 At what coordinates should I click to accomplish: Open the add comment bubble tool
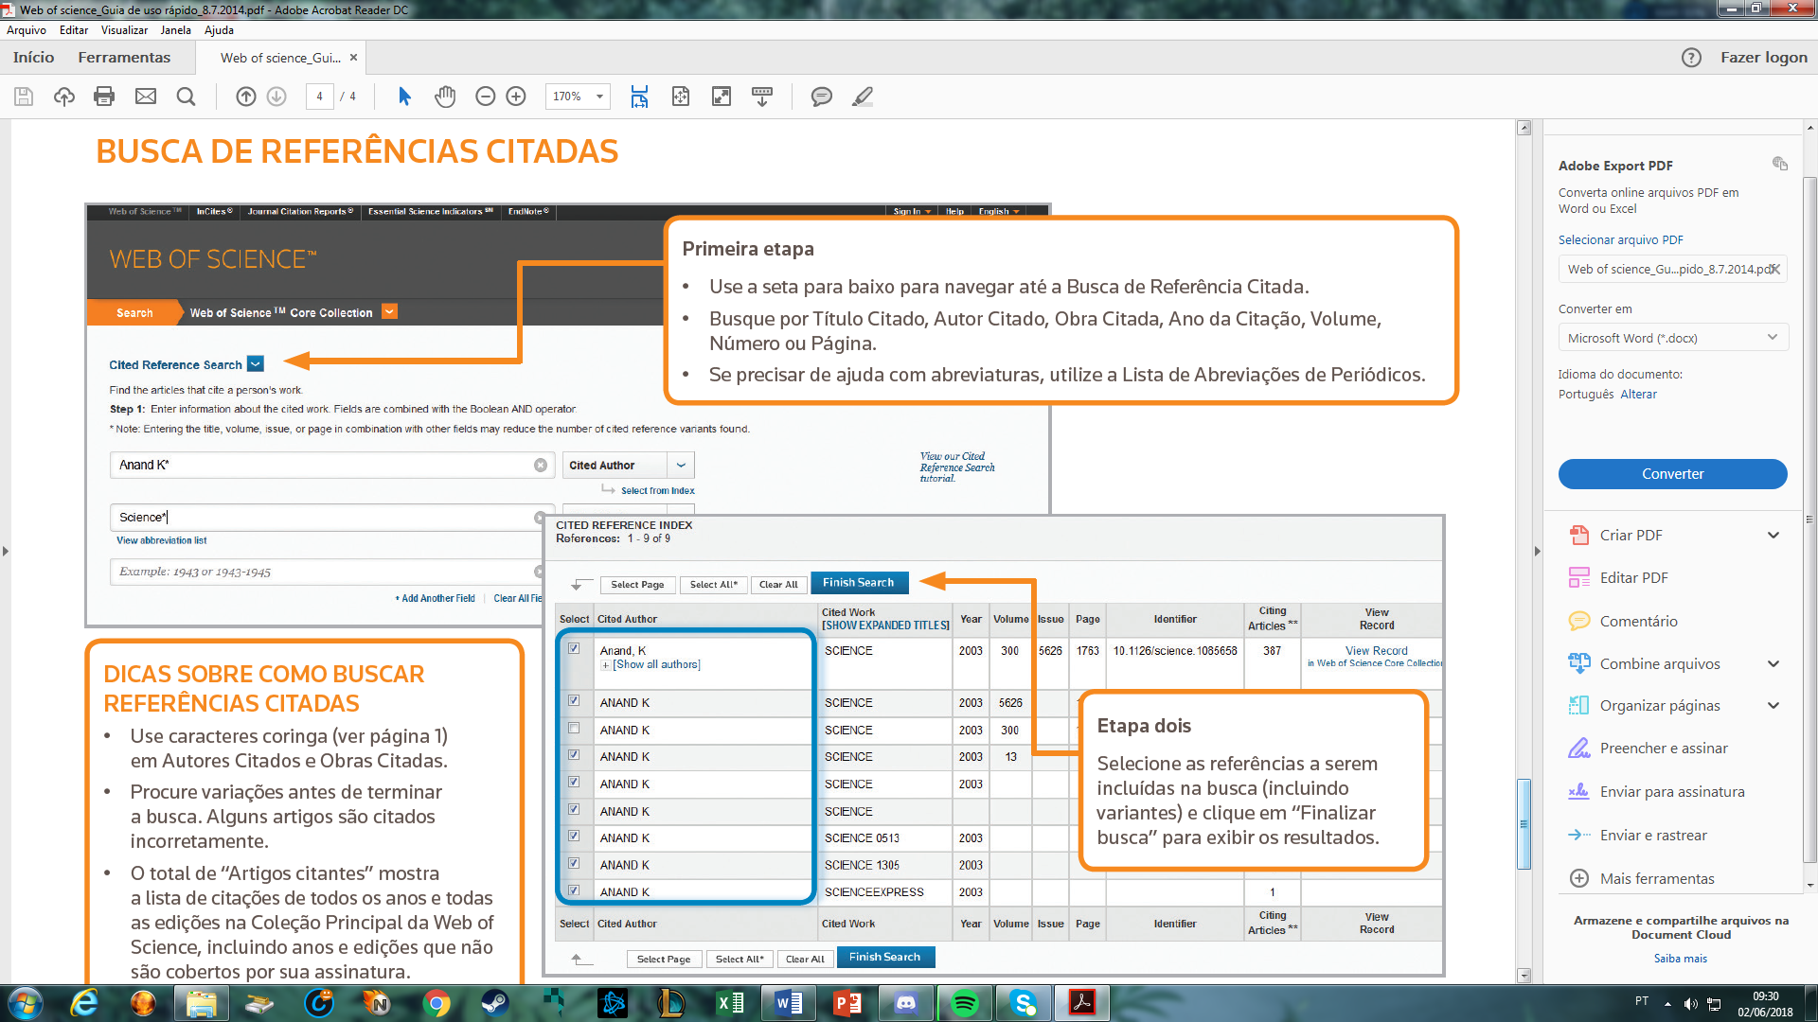[x=821, y=97]
